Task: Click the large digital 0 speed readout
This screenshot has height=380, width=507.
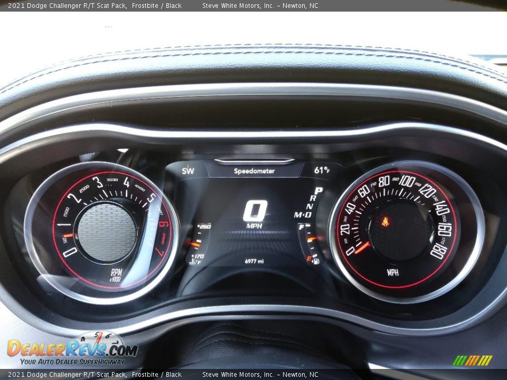Action: [255, 211]
